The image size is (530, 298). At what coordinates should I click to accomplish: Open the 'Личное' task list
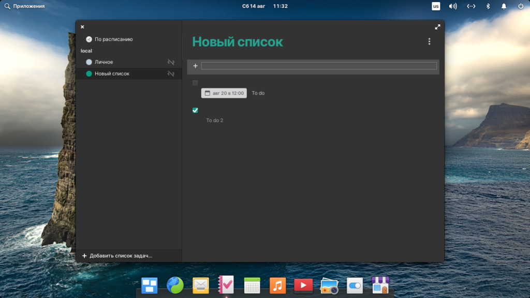coord(104,62)
